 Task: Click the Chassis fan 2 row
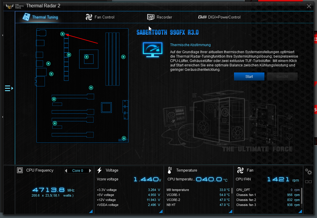click(x=268, y=200)
